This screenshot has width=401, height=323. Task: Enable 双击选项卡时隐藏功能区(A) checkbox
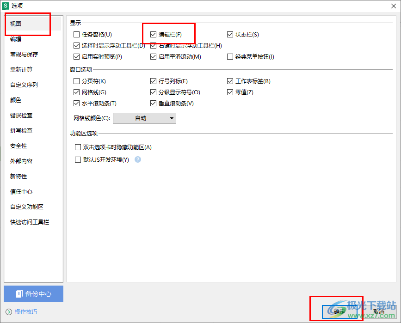(x=78, y=147)
